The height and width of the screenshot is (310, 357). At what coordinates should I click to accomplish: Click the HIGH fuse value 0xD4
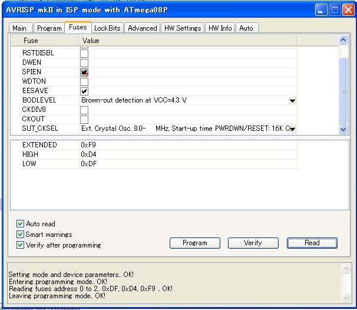[x=88, y=154]
